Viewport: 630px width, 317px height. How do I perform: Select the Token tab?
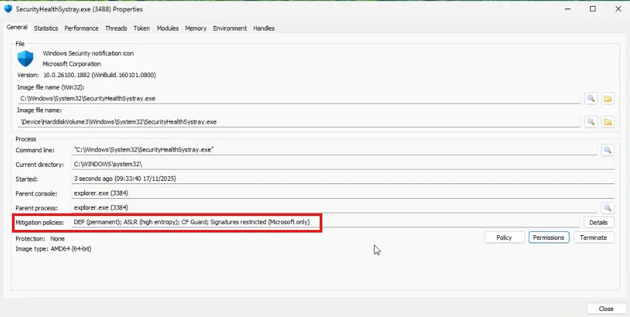click(142, 28)
